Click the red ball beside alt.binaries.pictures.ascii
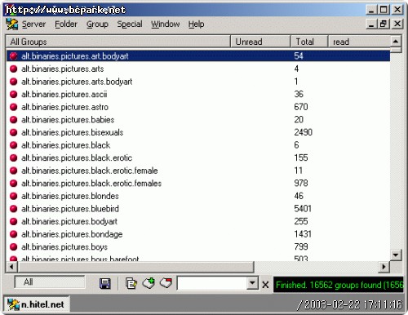 (x=13, y=95)
